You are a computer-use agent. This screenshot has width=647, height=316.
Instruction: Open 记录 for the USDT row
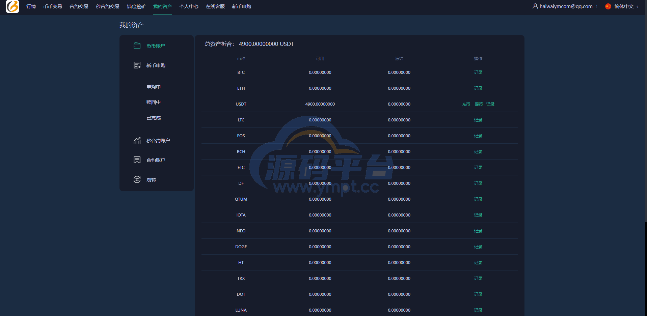tap(490, 104)
